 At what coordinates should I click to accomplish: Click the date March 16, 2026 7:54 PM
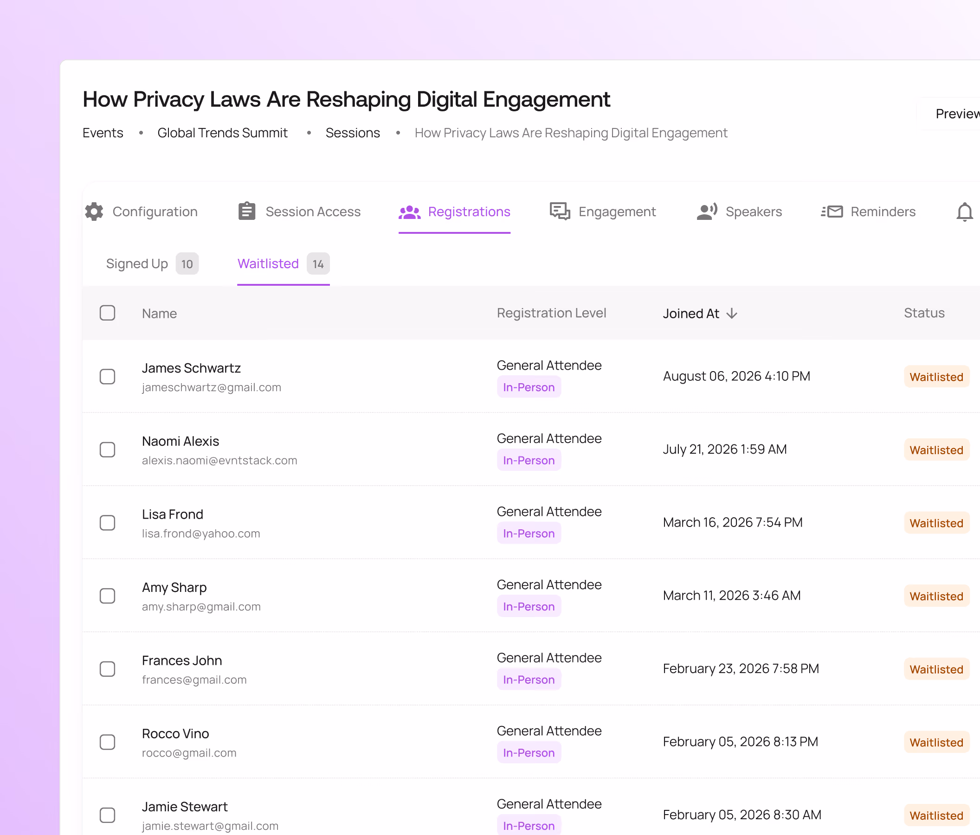coord(733,522)
